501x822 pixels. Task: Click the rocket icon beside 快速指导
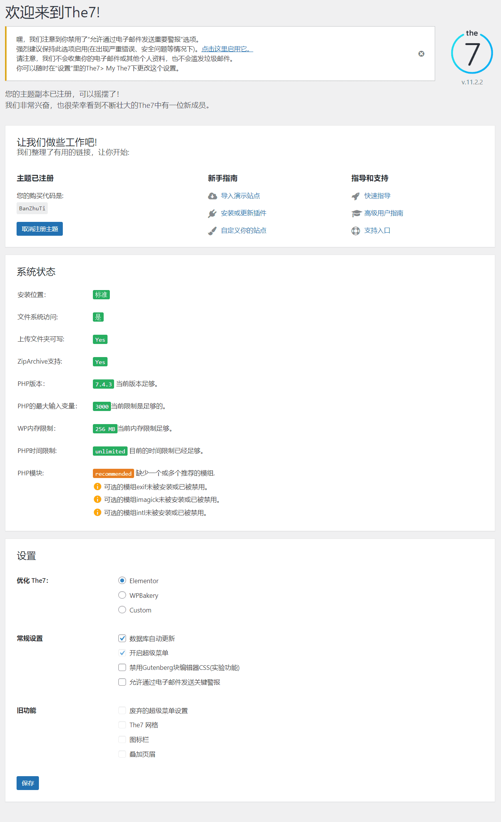click(356, 196)
